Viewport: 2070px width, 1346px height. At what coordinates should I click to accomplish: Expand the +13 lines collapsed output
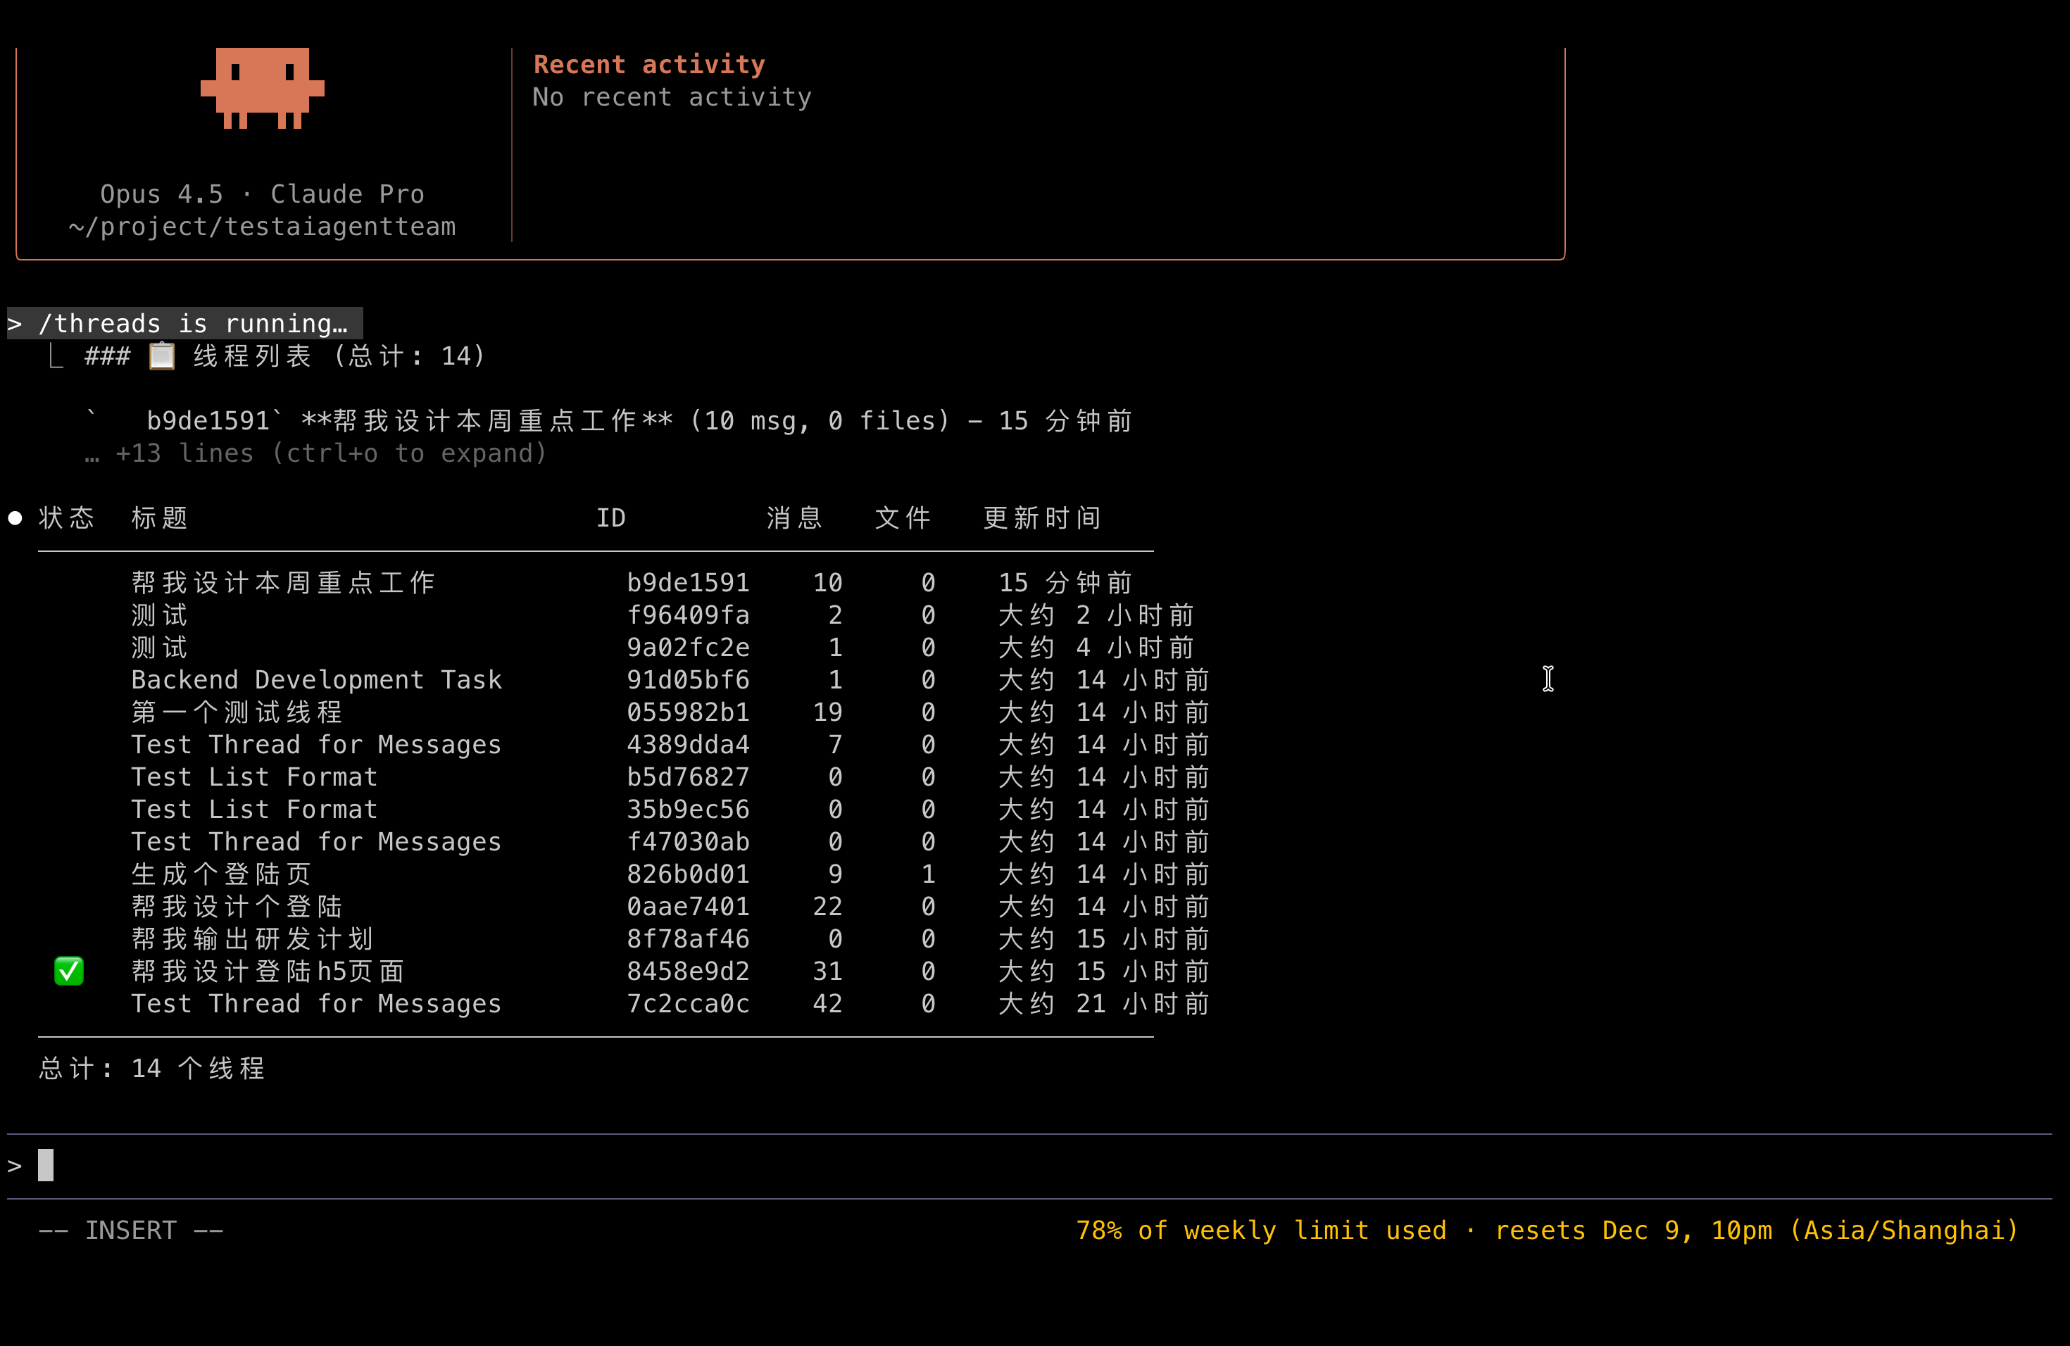[330, 454]
